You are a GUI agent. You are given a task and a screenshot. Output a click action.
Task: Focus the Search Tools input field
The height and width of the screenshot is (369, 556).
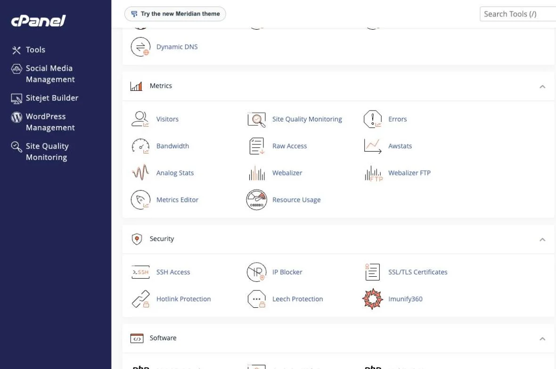[x=518, y=14]
